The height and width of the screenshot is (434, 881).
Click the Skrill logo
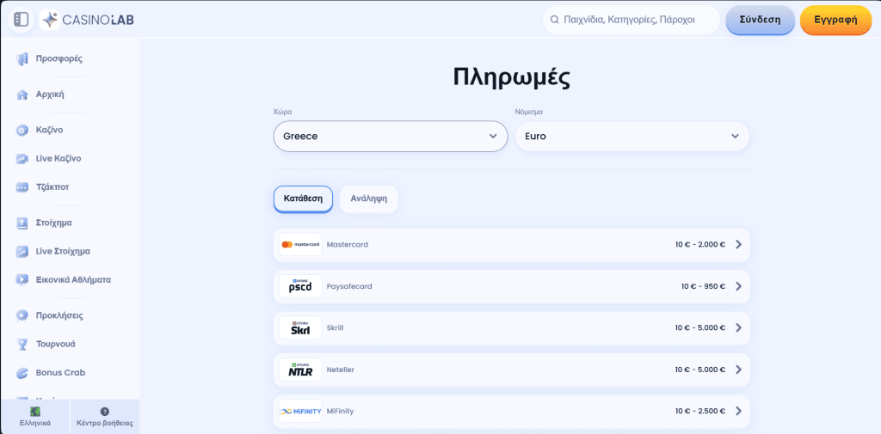click(300, 328)
